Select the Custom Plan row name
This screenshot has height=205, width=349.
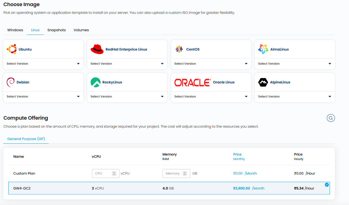click(24, 174)
